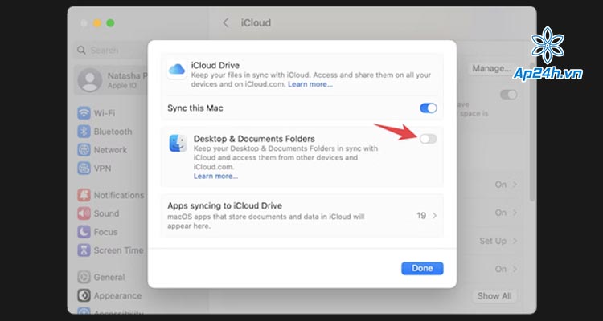Click the iCloud Drive cloud icon
The image size is (603, 321).
(177, 70)
